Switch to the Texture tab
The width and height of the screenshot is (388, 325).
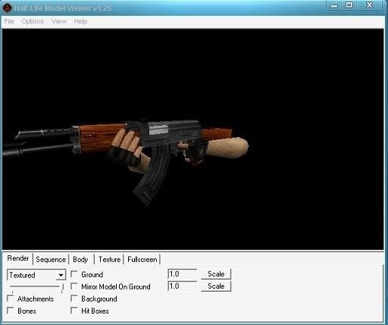pyautogui.click(x=109, y=260)
